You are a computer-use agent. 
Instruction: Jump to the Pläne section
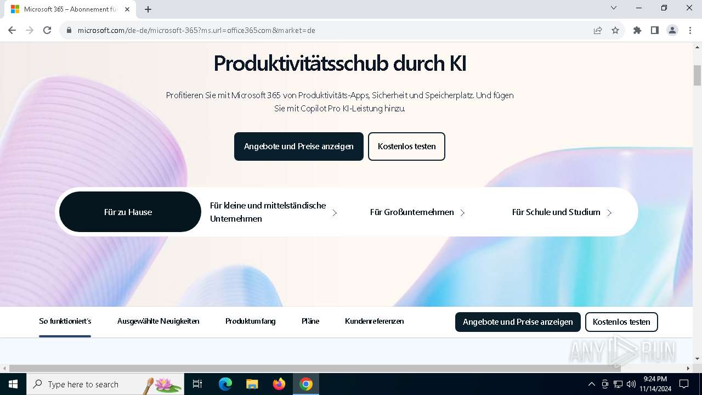[x=310, y=321]
